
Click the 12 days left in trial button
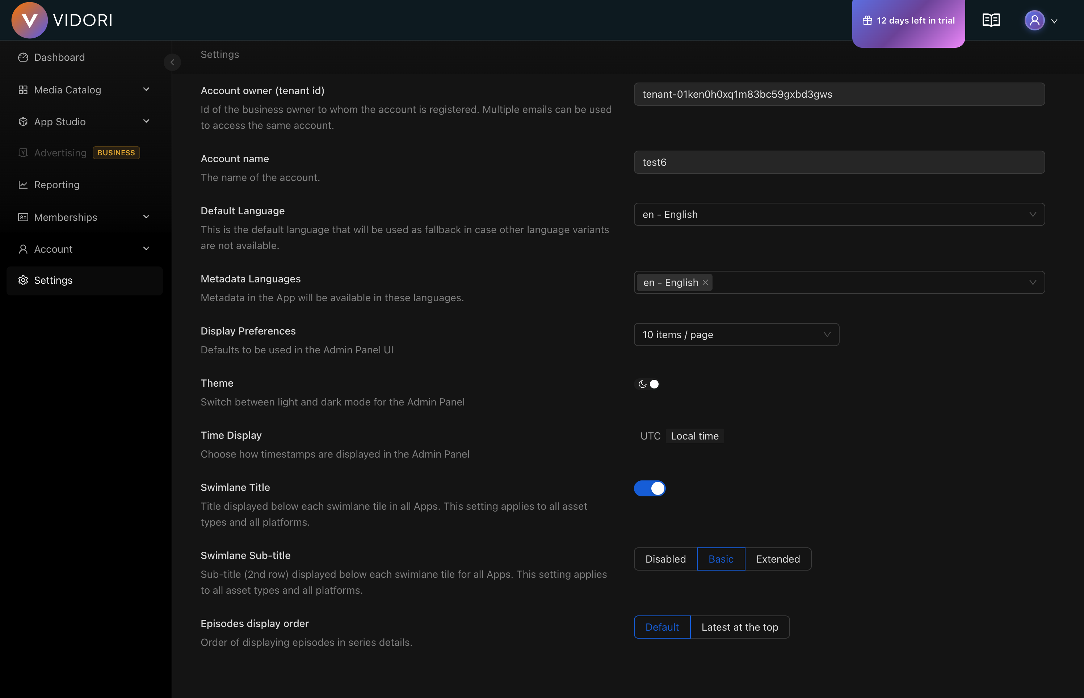point(908,21)
